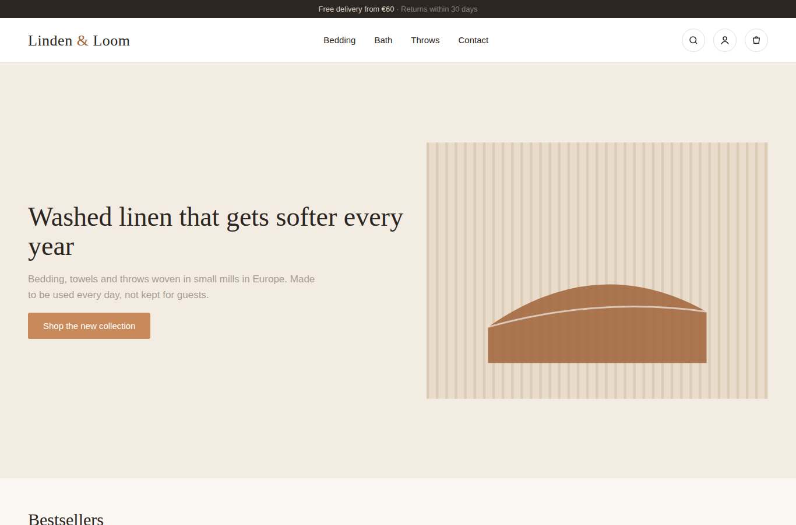Open the Bath navigation link

click(383, 40)
